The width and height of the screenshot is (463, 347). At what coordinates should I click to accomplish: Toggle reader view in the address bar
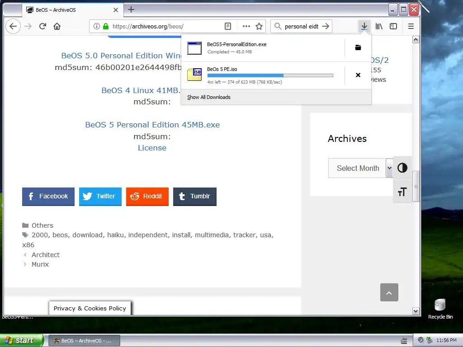(x=228, y=26)
